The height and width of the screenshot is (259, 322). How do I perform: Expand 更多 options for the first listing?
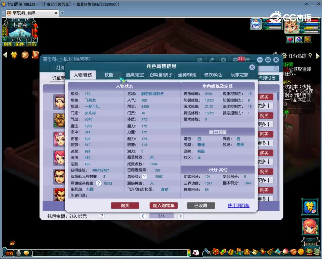coord(265,105)
